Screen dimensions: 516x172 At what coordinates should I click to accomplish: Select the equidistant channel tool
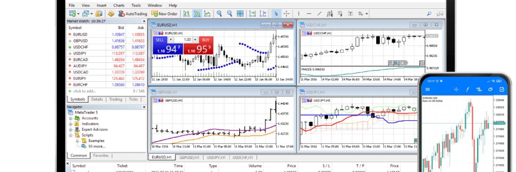coord(329,14)
